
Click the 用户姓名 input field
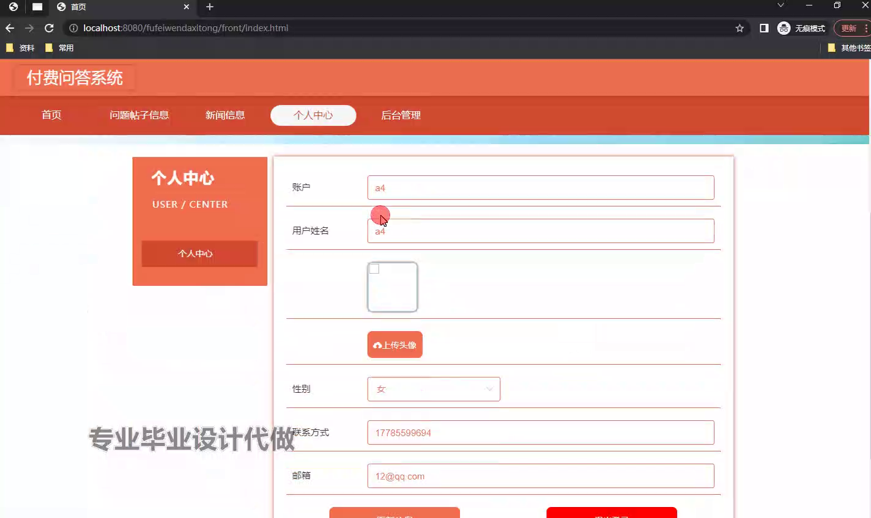pyautogui.click(x=541, y=231)
